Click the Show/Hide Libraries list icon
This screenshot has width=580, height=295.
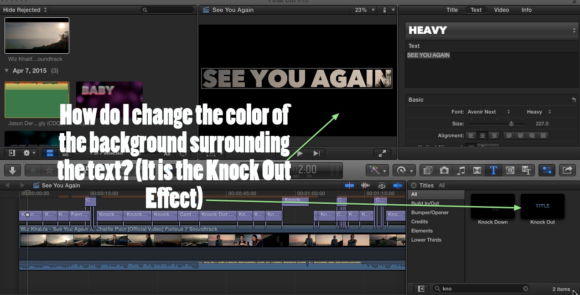12,153
